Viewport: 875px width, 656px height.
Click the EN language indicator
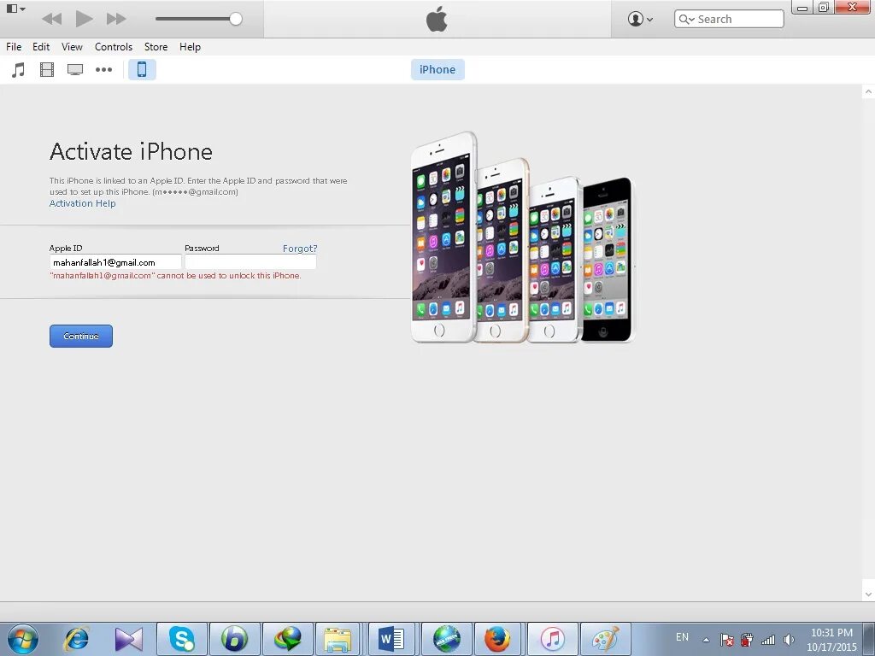tap(682, 637)
